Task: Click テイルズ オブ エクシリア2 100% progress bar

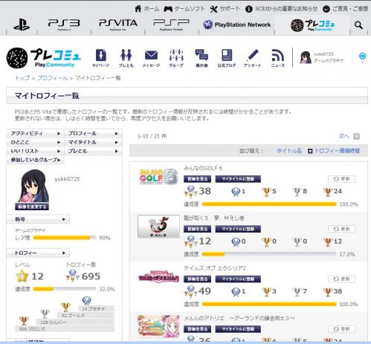Action: click(x=269, y=304)
